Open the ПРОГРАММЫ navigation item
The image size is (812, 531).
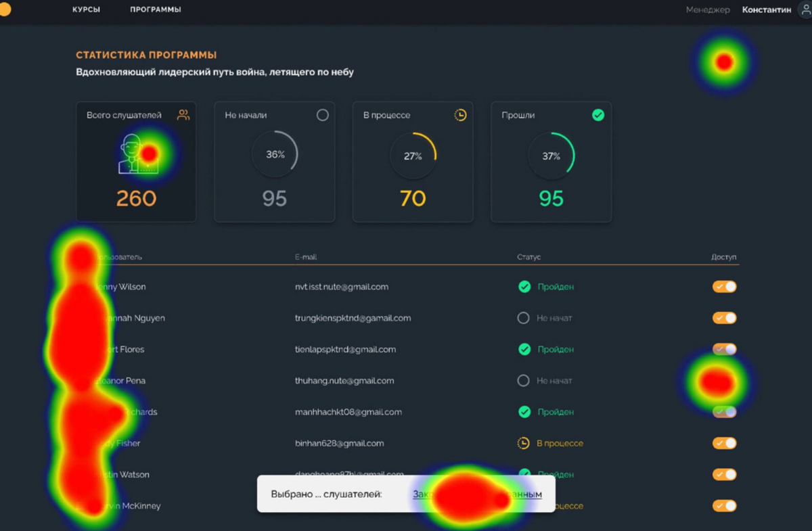click(x=156, y=9)
